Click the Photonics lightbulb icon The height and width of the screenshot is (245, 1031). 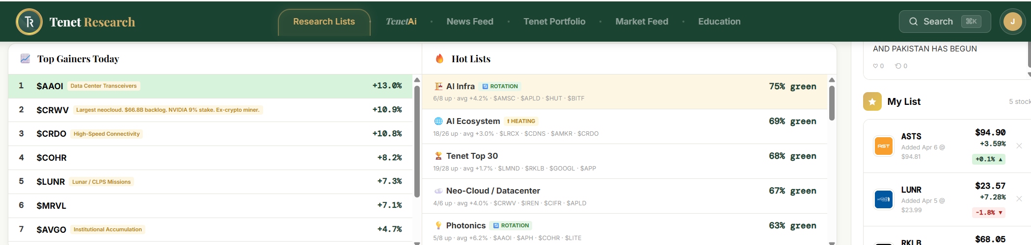click(x=438, y=225)
